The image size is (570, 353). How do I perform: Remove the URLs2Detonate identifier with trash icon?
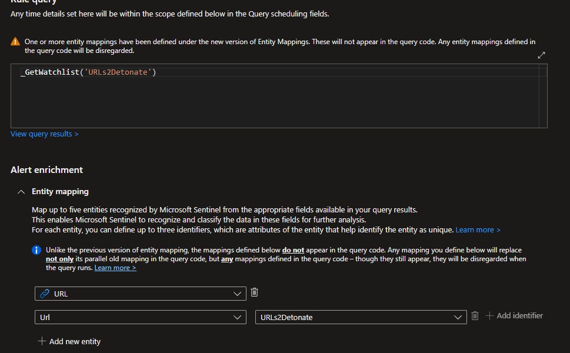[x=475, y=316]
